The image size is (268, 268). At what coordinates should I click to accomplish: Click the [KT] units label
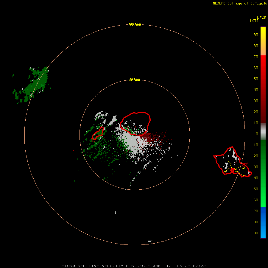click(254, 21)
